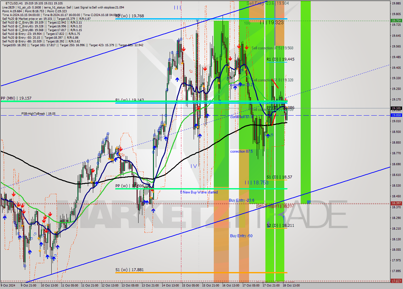Select the R1 (w) | 19.143 label
Screen dimensions: 403x289
(129, 100)
